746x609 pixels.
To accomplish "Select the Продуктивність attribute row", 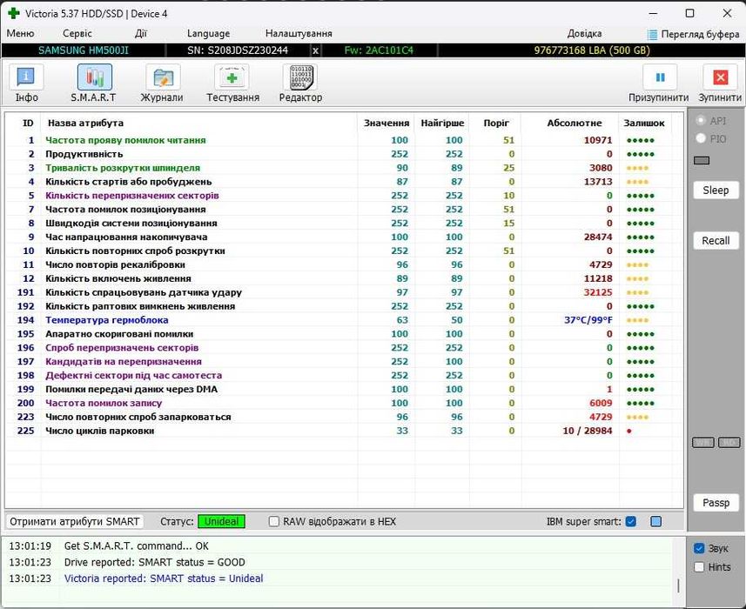I will 345,154.
